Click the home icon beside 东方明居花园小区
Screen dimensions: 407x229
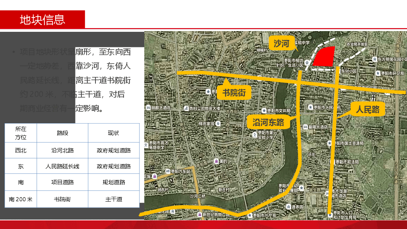click(x=374, y=59)
